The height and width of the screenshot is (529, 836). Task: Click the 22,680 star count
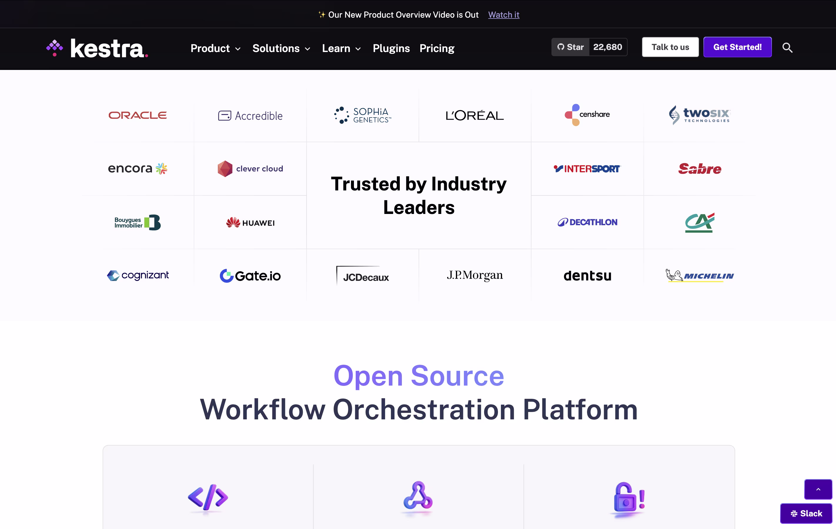pyautogui.click(x=607, y=47)
